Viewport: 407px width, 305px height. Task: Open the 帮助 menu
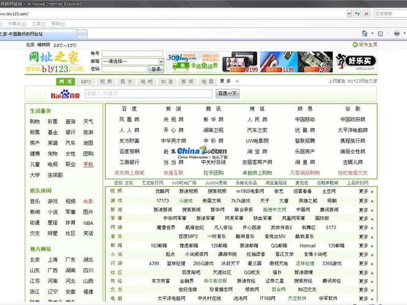point(58,23)
